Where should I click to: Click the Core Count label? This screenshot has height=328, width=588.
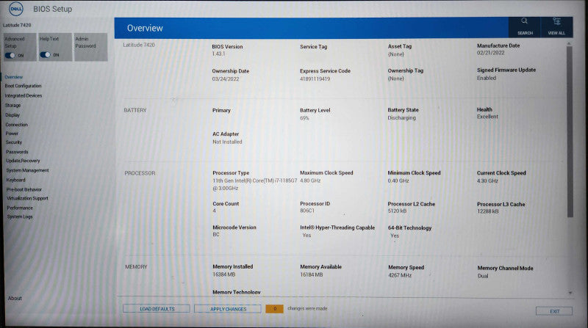(x=226, y=204)
